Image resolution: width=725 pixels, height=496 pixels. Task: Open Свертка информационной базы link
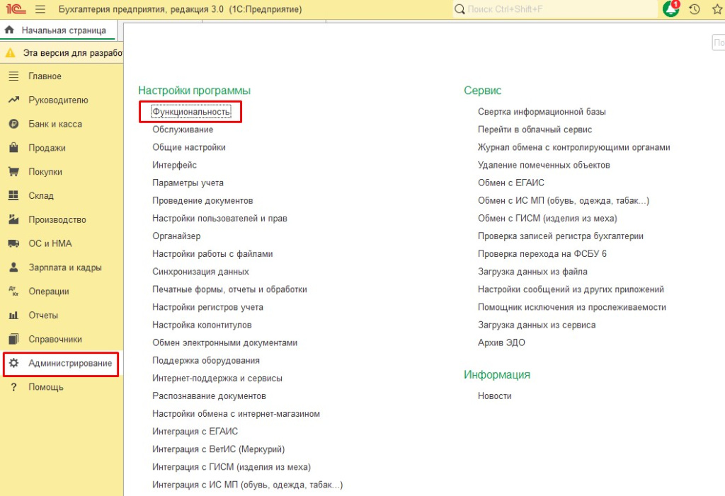(542, 112)
